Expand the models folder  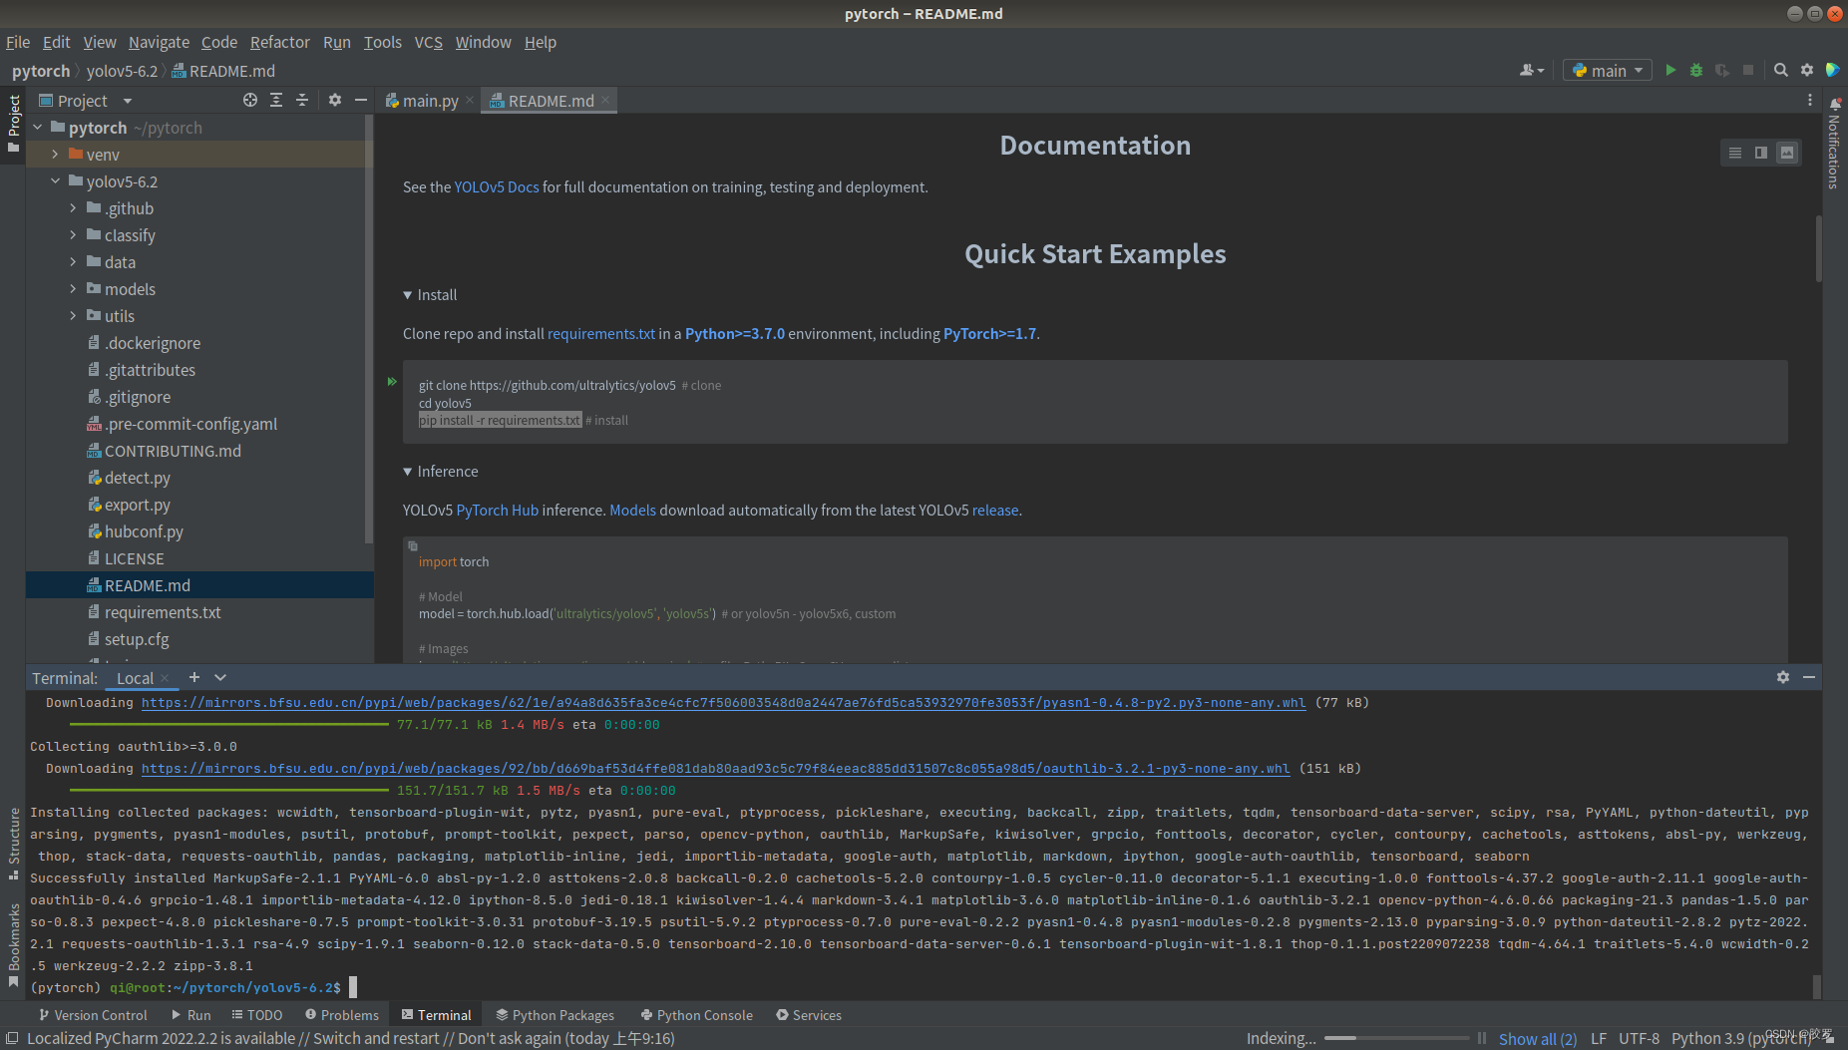73,289
